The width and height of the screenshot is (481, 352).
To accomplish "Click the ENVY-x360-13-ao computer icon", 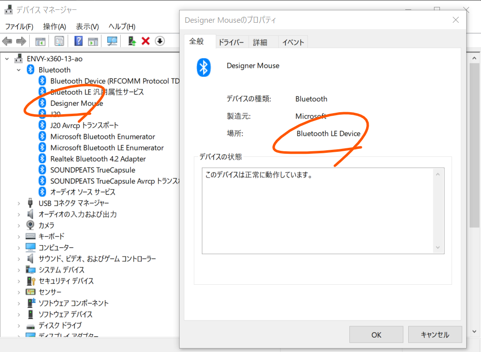I will (19, 58).
